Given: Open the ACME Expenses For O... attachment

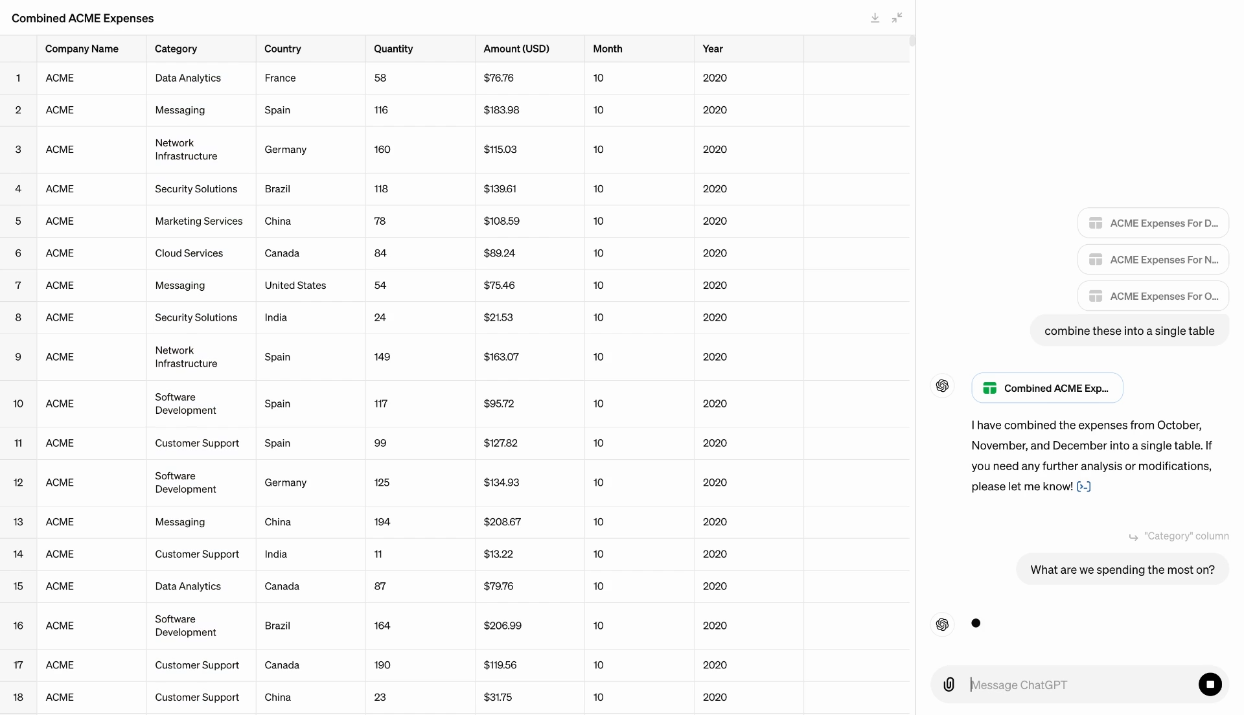Looking at the screenshot, I should [1153, 296].
